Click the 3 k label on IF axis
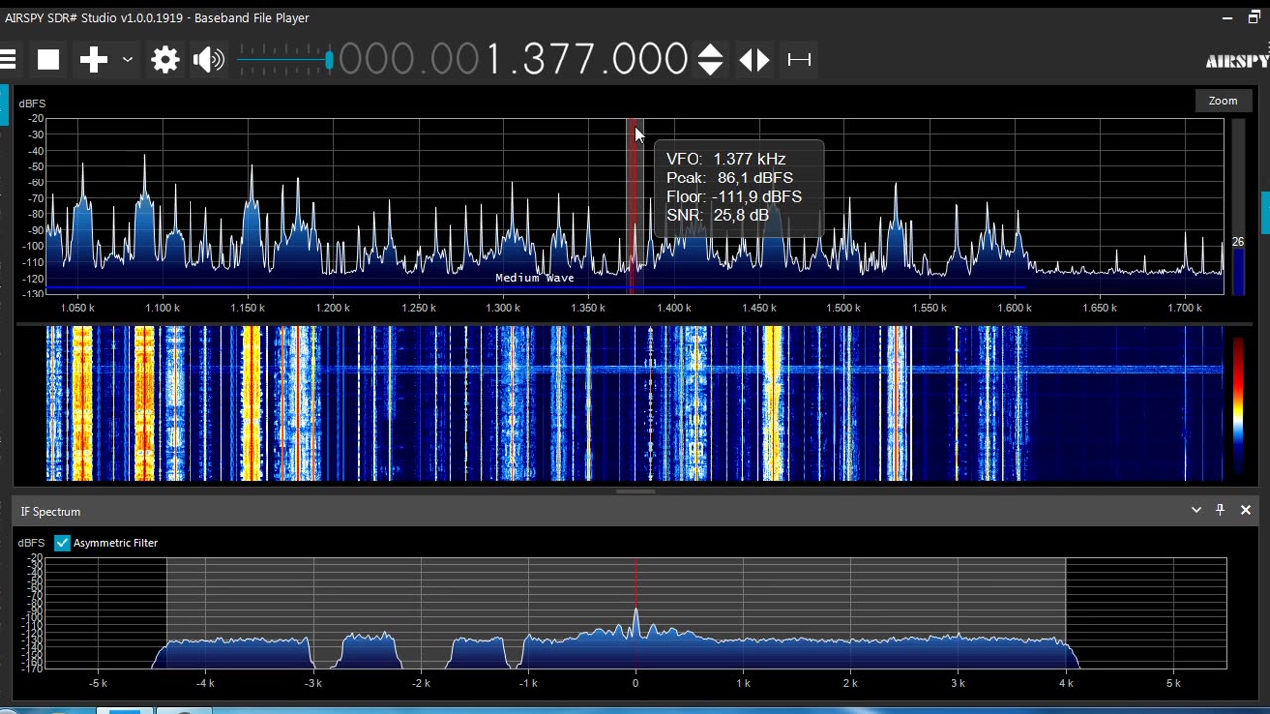The height and width of the screenshot is (714, 1270). pyautogui.click(x=957, y=683)
